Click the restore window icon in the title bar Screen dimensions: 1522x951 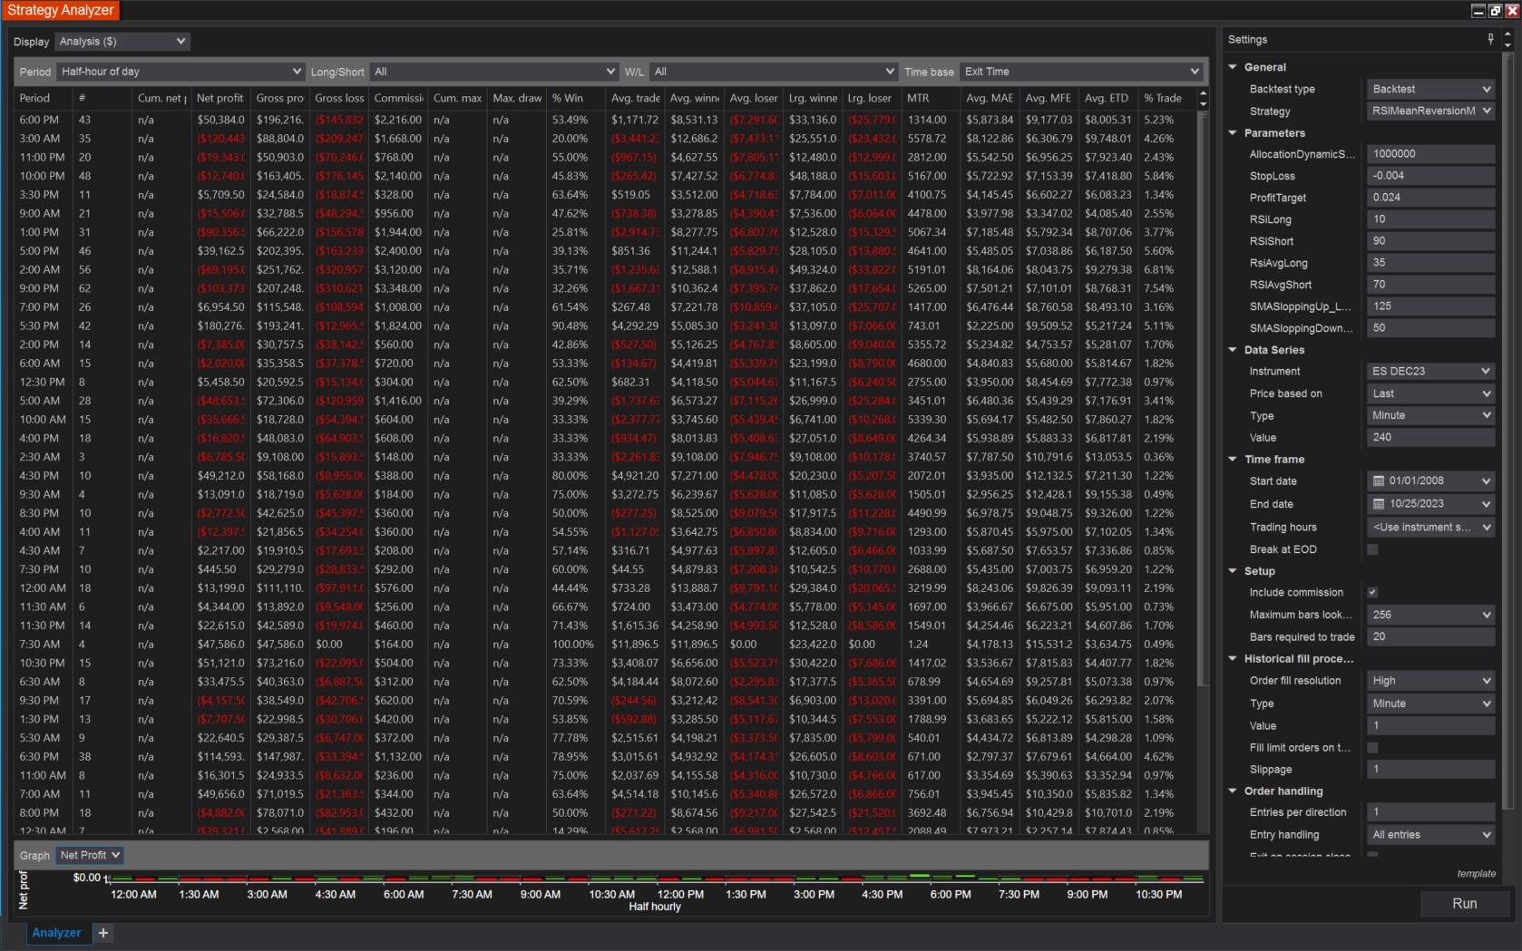tap(1495, 11)
